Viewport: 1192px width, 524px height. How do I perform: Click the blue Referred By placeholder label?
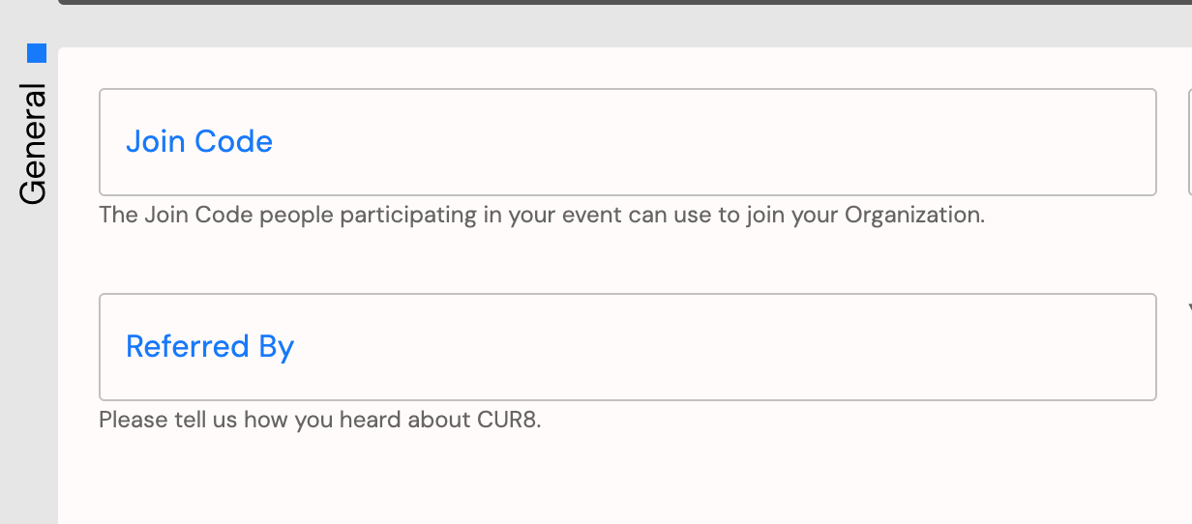(210, 347)
